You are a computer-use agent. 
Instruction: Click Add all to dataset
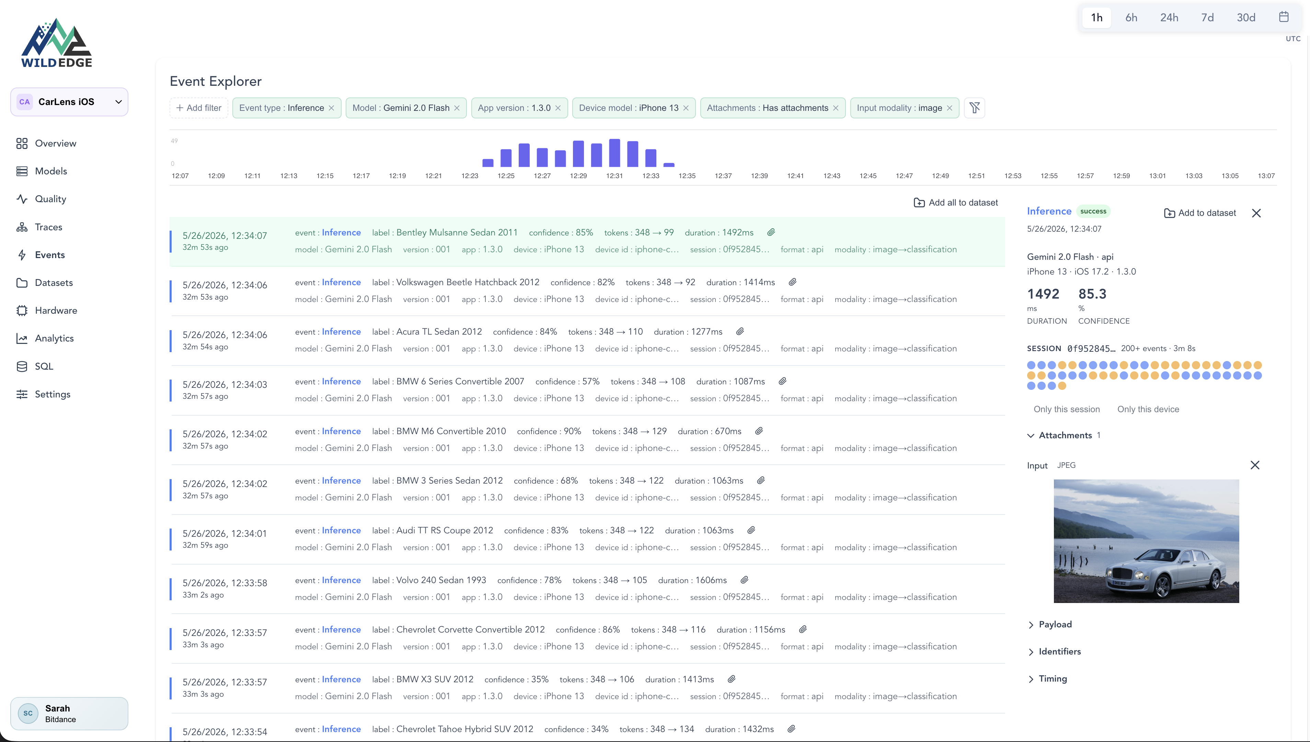(x=956, y=203)
